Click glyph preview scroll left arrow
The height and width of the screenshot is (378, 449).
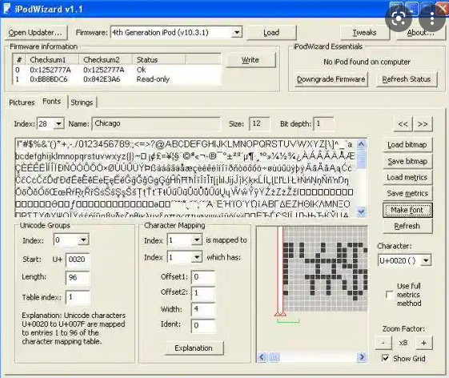coord(262,357)
